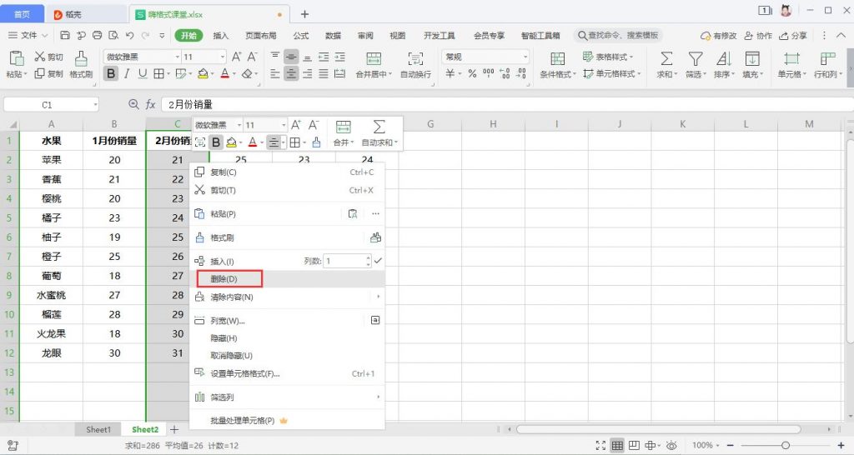Click the unsaved changes (有修改) cloud button
The height and width of the screenshot is (455, 854).
pyautogui.click(x=718, y=35)
